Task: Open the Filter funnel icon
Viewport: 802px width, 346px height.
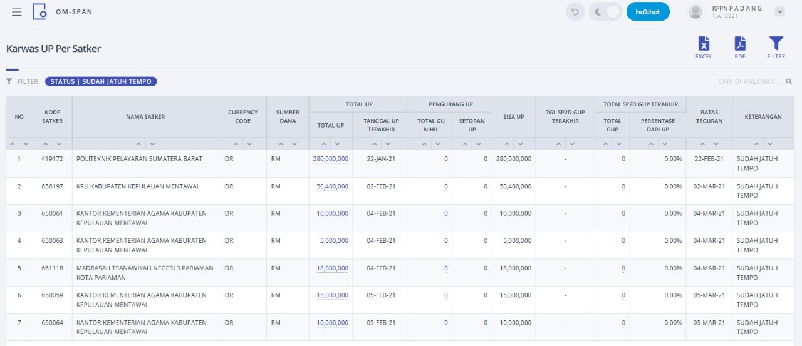Action: pos(776,43)
